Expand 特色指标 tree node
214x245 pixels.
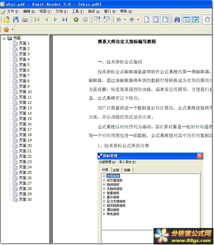tap(104, 214)
